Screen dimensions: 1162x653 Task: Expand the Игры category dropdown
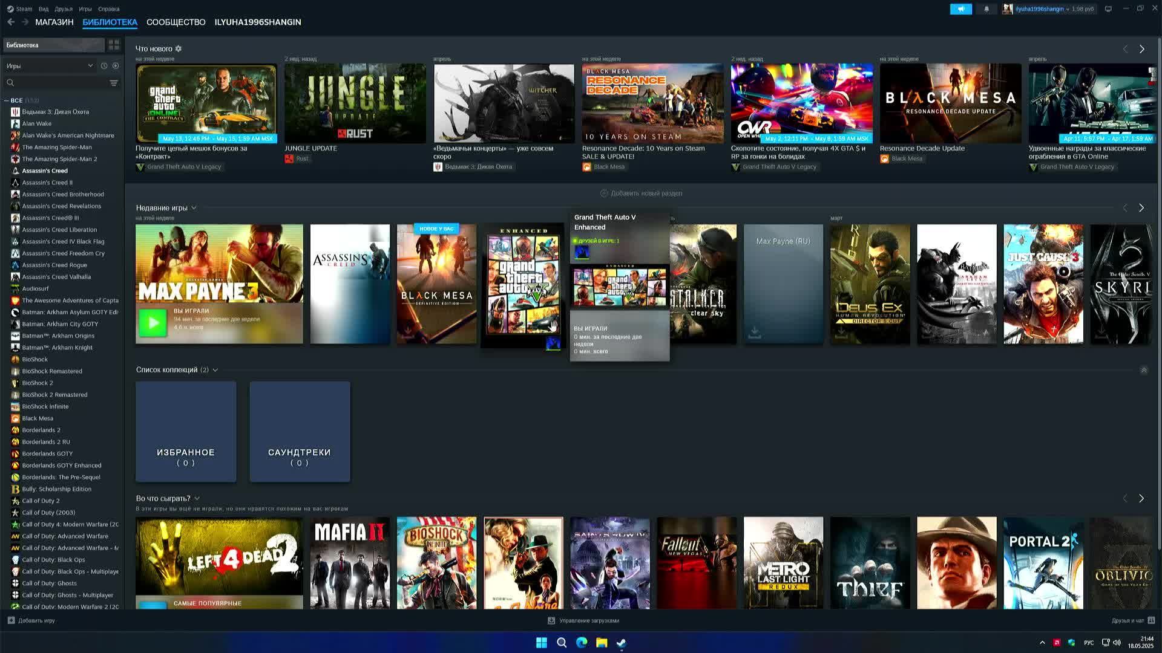tap(50, 66)
